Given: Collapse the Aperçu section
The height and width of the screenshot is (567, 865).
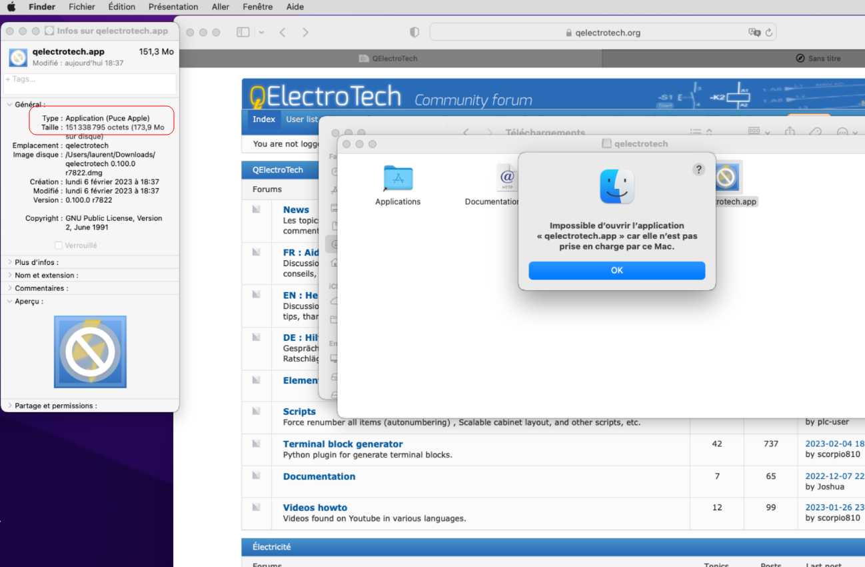Looking at the screenshot, I should pyautogui.click(x=9, y=302).
